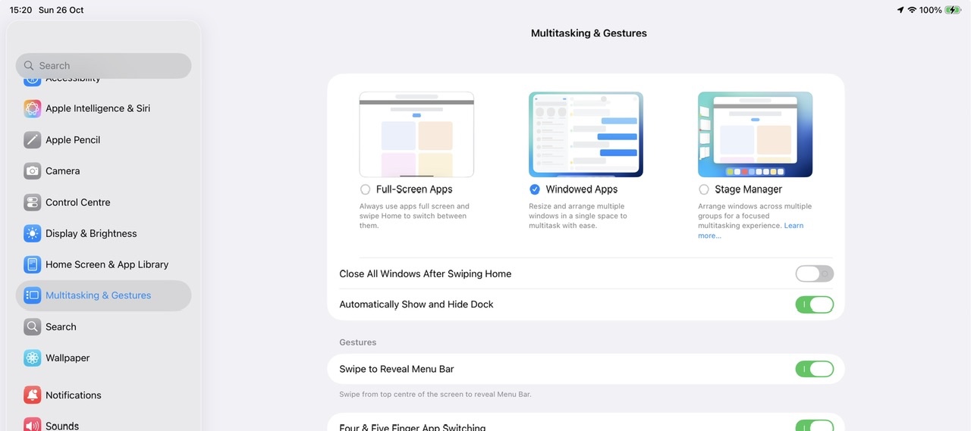Image resolution: width=971 pixels, height=431 pixels.
Task: Open the Apple Intelligence & Siri icon
Action: 32,108
